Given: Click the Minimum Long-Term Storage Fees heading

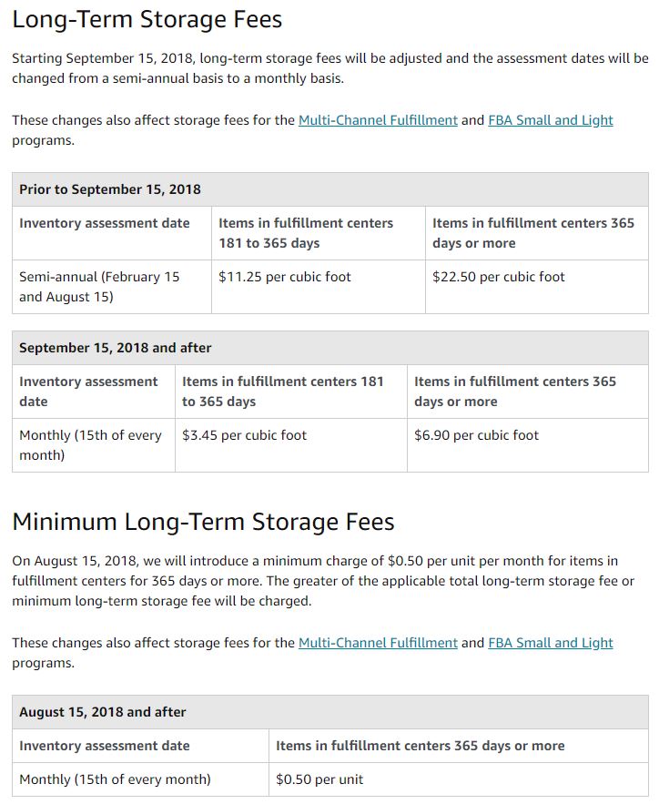Looking at the screenshot, I should tap(203, 522).
